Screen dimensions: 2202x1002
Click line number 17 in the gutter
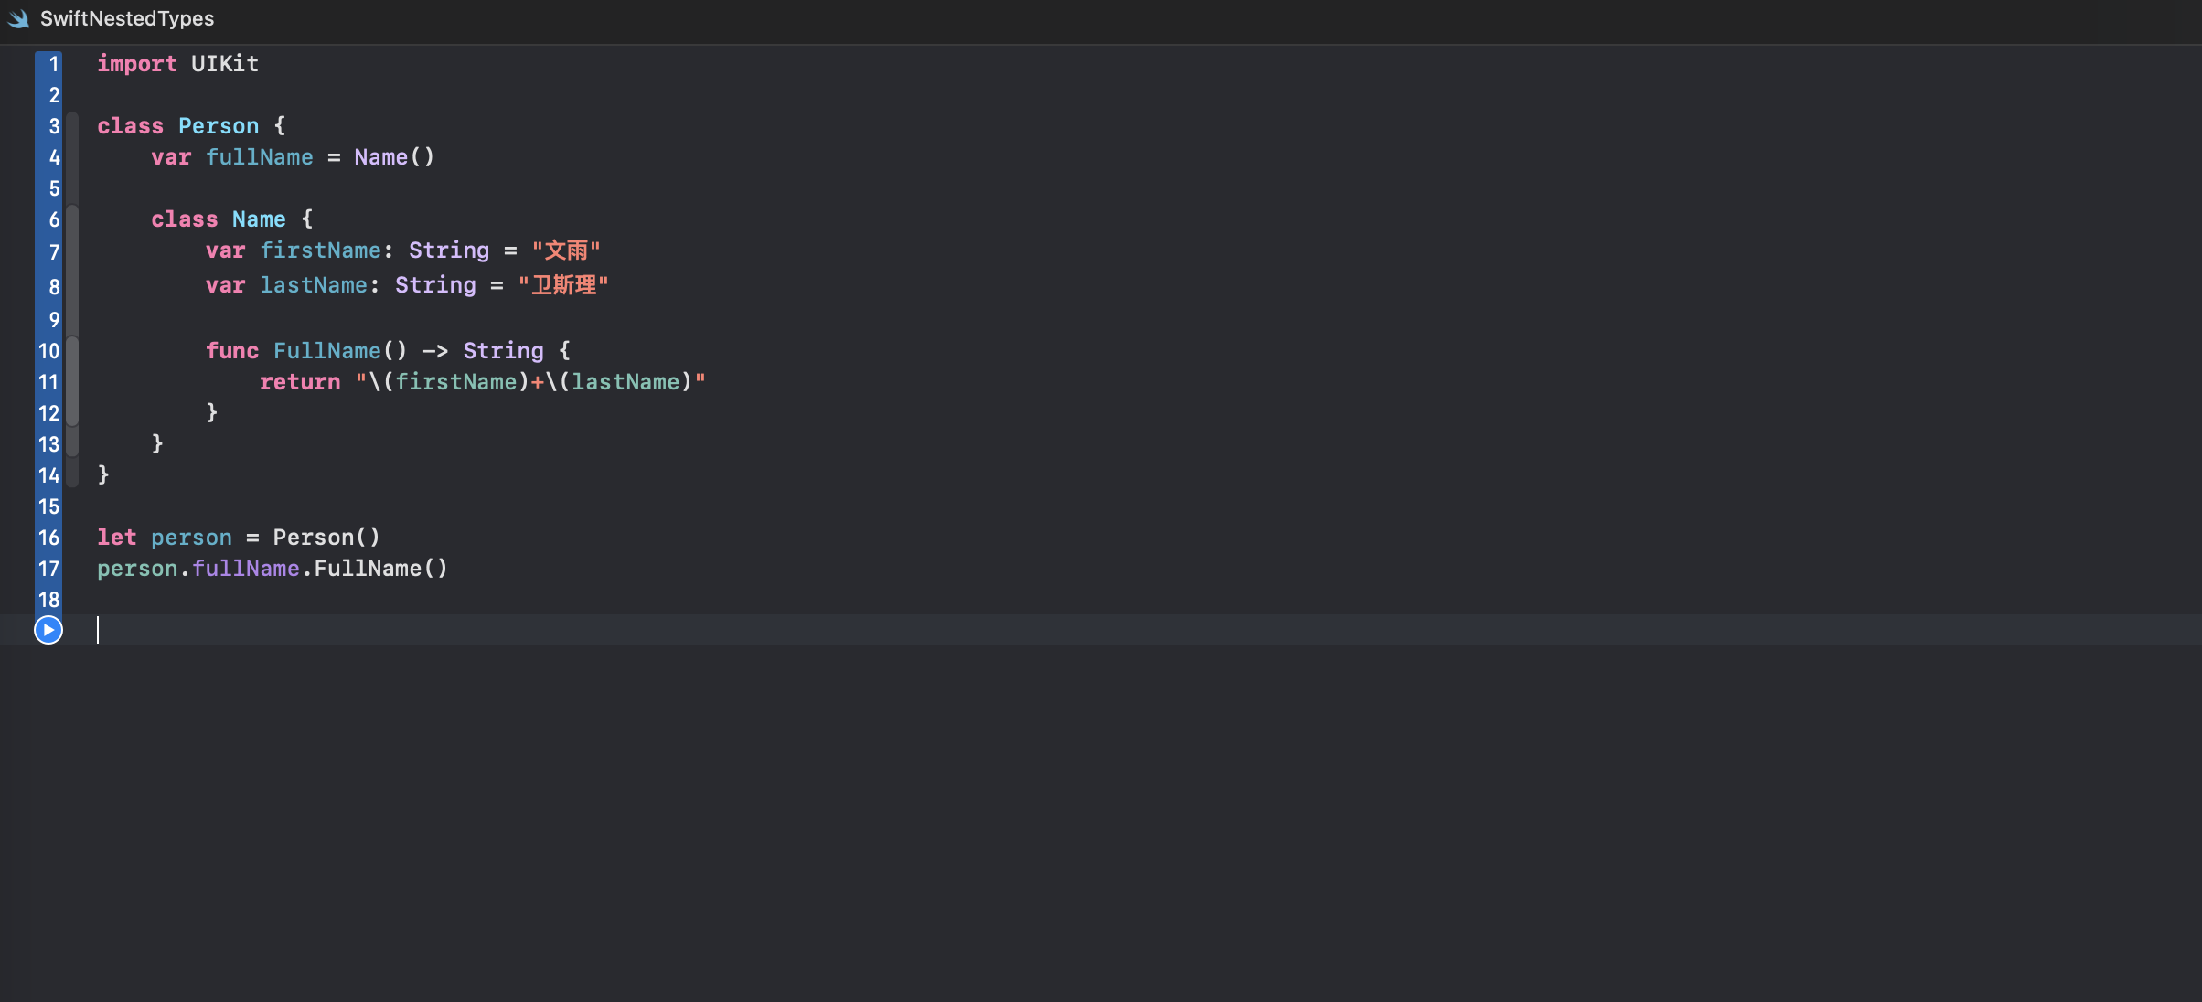click(x=48, y=569)
